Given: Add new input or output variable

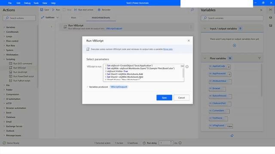Looking at the screenshot, I should [234, 46].
